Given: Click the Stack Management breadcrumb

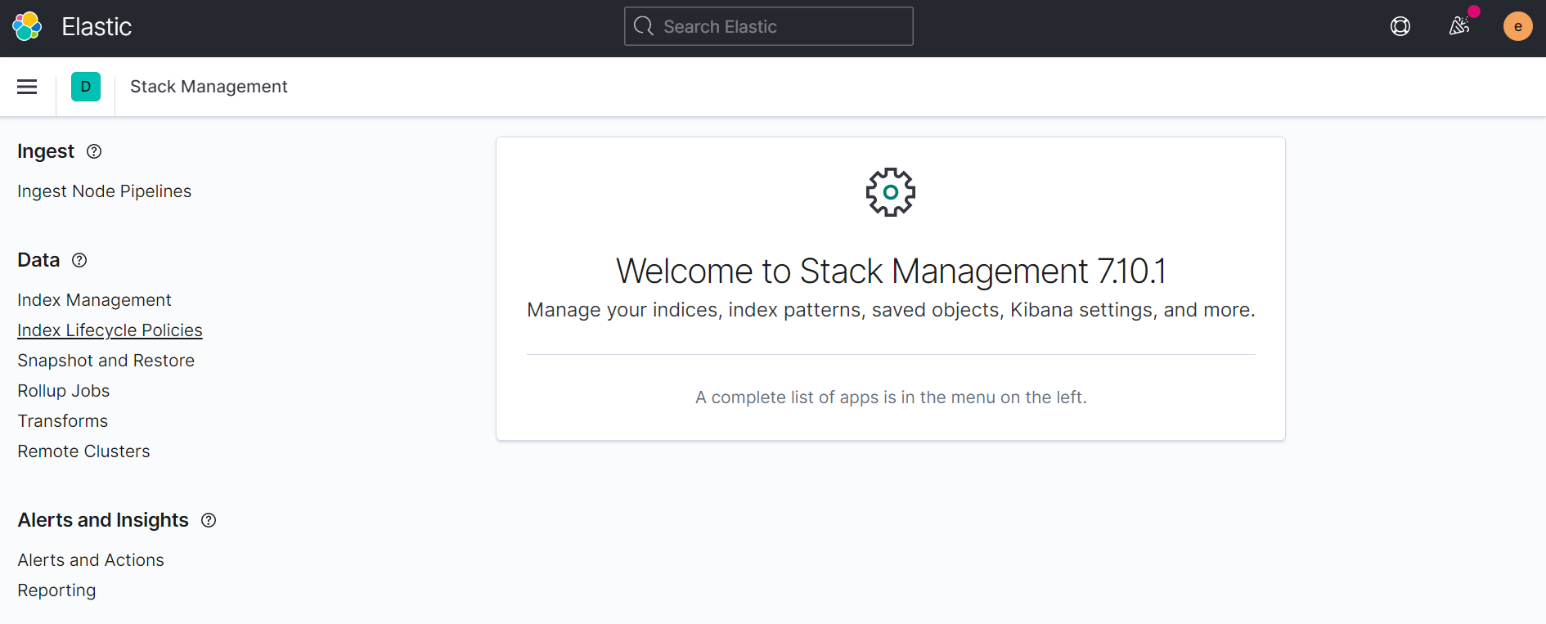Looking at the screenshot, I should (x=209, y=87).
